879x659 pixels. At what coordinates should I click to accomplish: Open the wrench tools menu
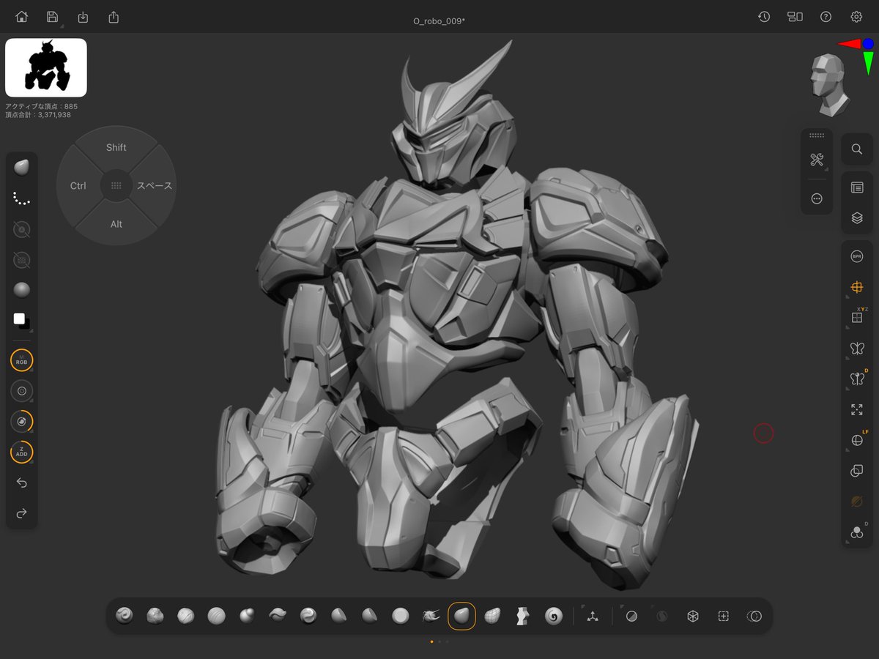(817, 160)
